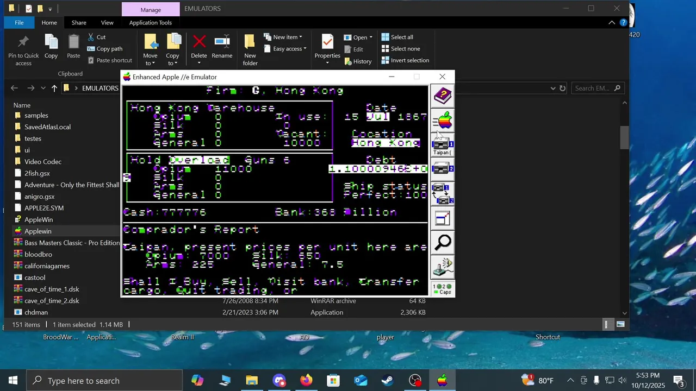The height and width of the screenshot is (391, 696).
Task: Click the Rename ribbon icon
Action: tap(222, 47)
